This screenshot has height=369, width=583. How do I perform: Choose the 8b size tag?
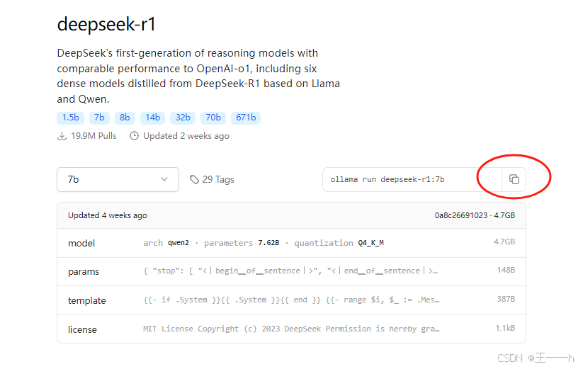(125, 118)
